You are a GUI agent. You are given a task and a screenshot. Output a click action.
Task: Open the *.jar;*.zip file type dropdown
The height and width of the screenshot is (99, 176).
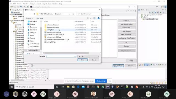tap(88, 56)
